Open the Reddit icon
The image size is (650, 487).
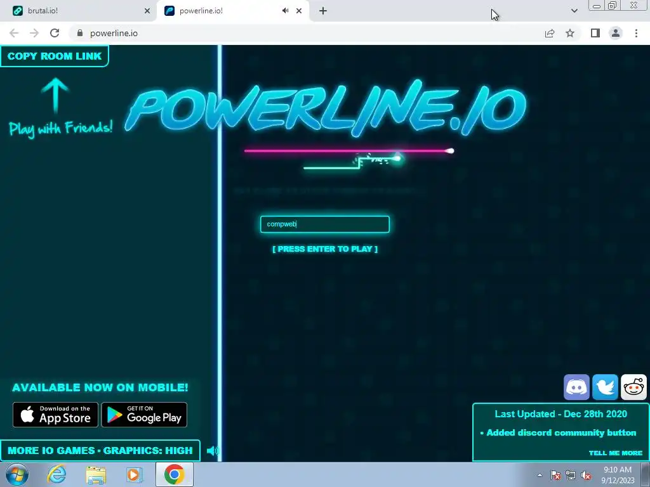coord(634,387)
